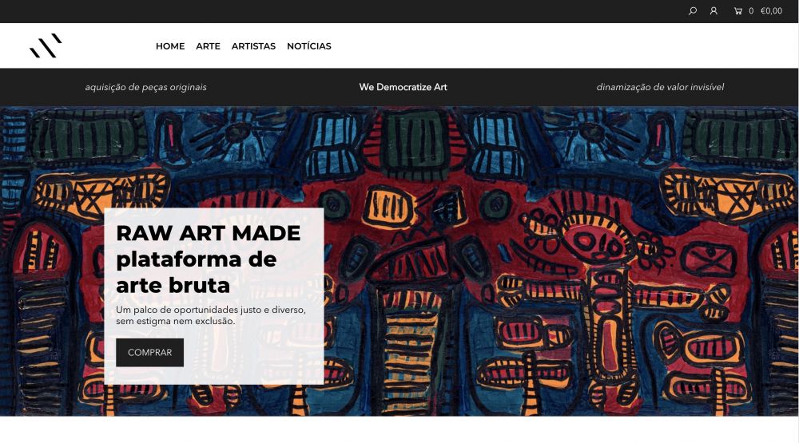
Task: View the cart total €0,00
Action: tap(771, 10)
